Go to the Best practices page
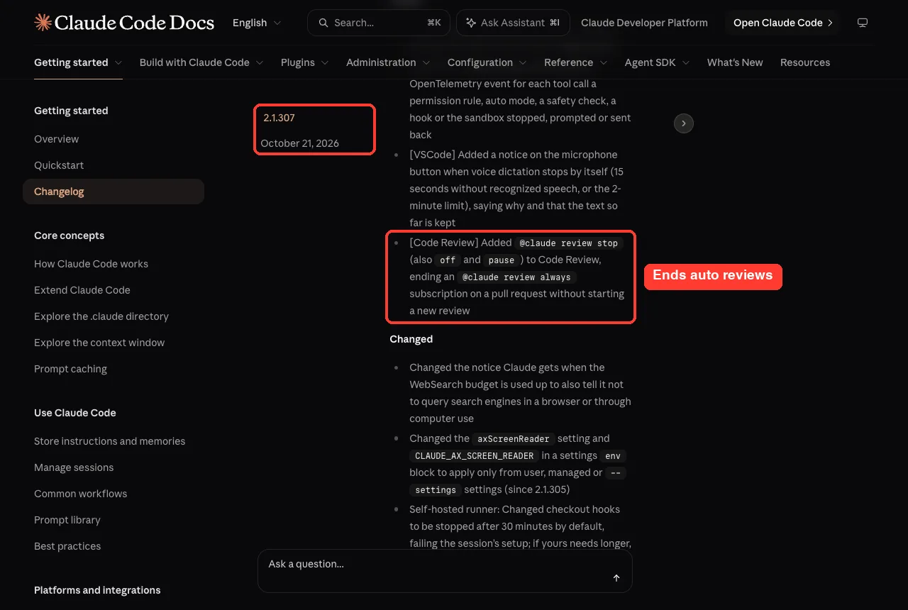This screenshot has width=908, height=610. [x=113, y=546]
